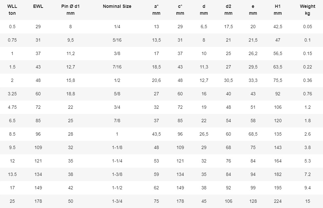Select the Pin Ø d1 mm header
The image size is (323, 208).
(x=70, y=10)
